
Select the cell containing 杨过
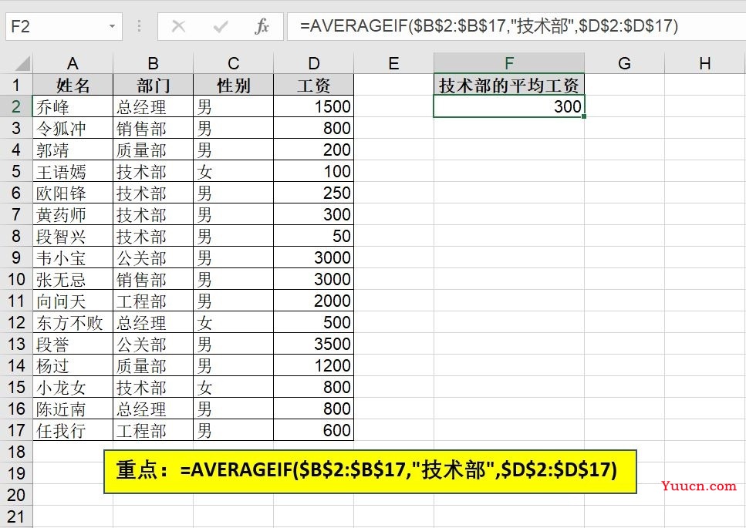(x=73, y=365)
